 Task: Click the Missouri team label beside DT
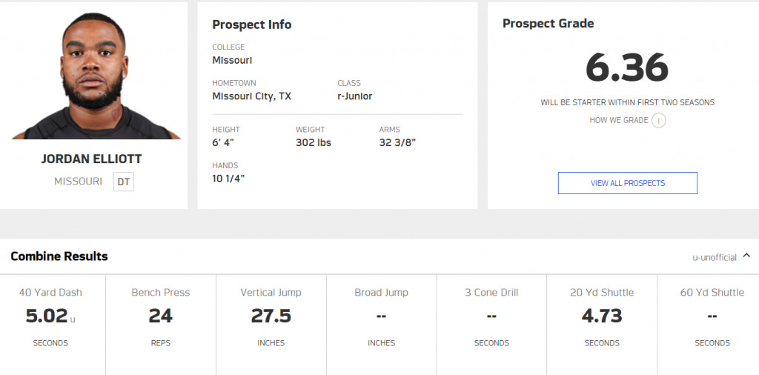pos(79,182)
